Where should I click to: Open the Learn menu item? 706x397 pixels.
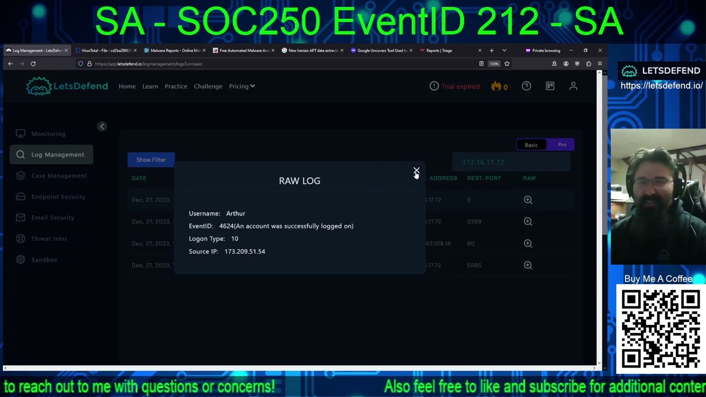click(x=150, y=87)
